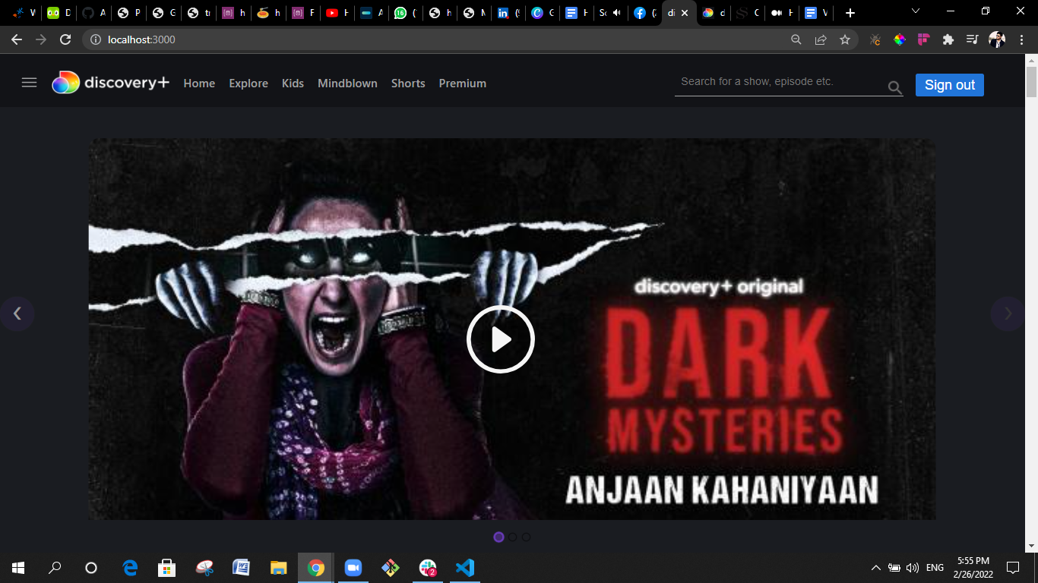Click the browser back arrow

pyautogui.click(x=17, y=39)
